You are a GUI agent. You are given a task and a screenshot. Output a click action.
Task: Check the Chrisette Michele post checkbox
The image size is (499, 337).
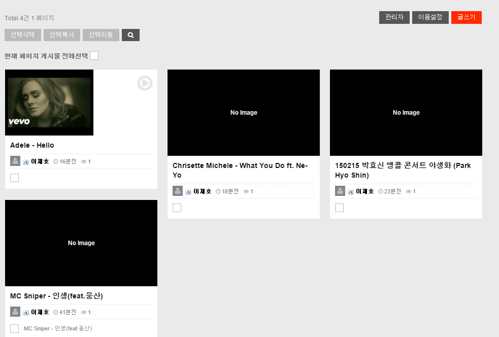coord(177,208)
